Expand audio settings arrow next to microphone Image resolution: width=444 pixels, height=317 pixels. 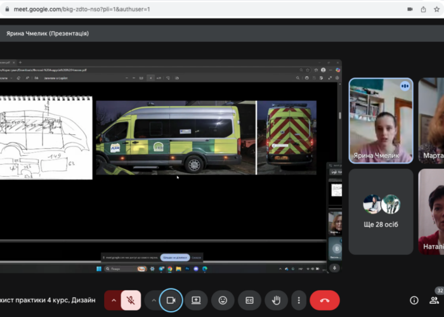coord(114,300)
